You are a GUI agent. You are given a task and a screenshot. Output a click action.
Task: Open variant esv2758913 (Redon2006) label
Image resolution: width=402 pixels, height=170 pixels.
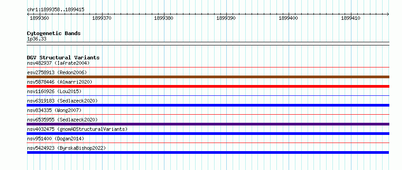pyautogui.click(x=57, y=72)
